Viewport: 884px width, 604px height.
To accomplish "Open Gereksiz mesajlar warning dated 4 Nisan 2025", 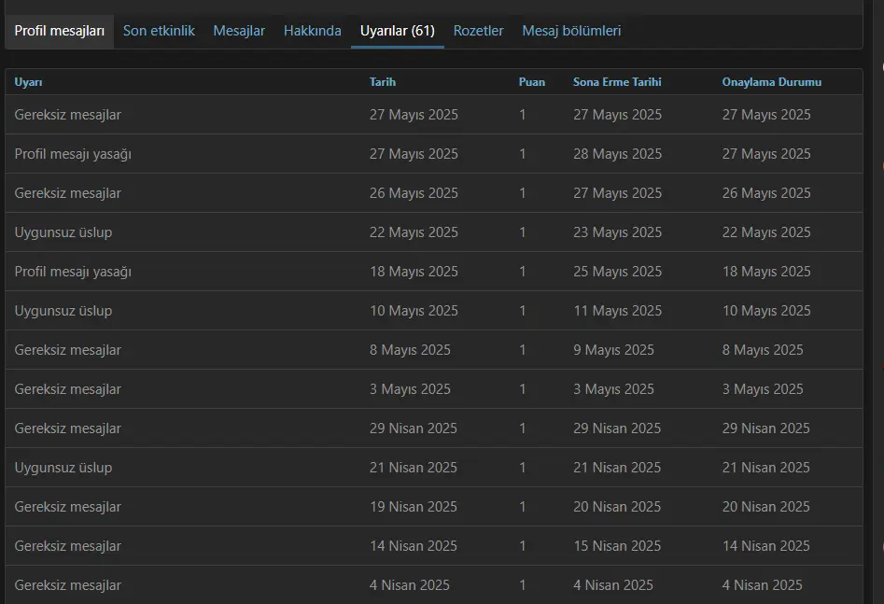I will [x=67, y=585].
